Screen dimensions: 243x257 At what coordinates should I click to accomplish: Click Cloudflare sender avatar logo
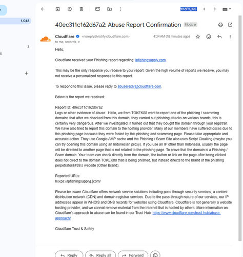[45, 39]
